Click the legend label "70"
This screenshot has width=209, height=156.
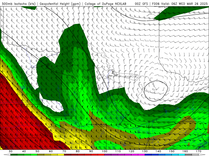(64, 151)
